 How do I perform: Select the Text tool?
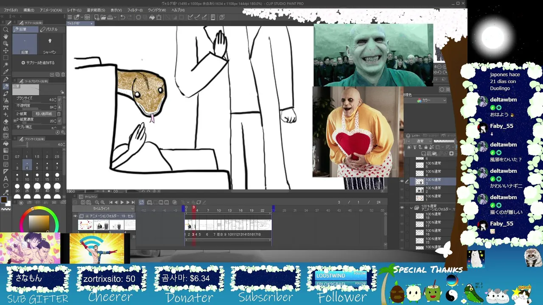(x=6, y=178)
